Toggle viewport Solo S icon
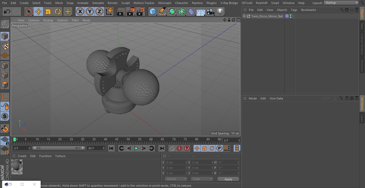The height and width of the screenshot is (188, 365). [x=5, y=116]
